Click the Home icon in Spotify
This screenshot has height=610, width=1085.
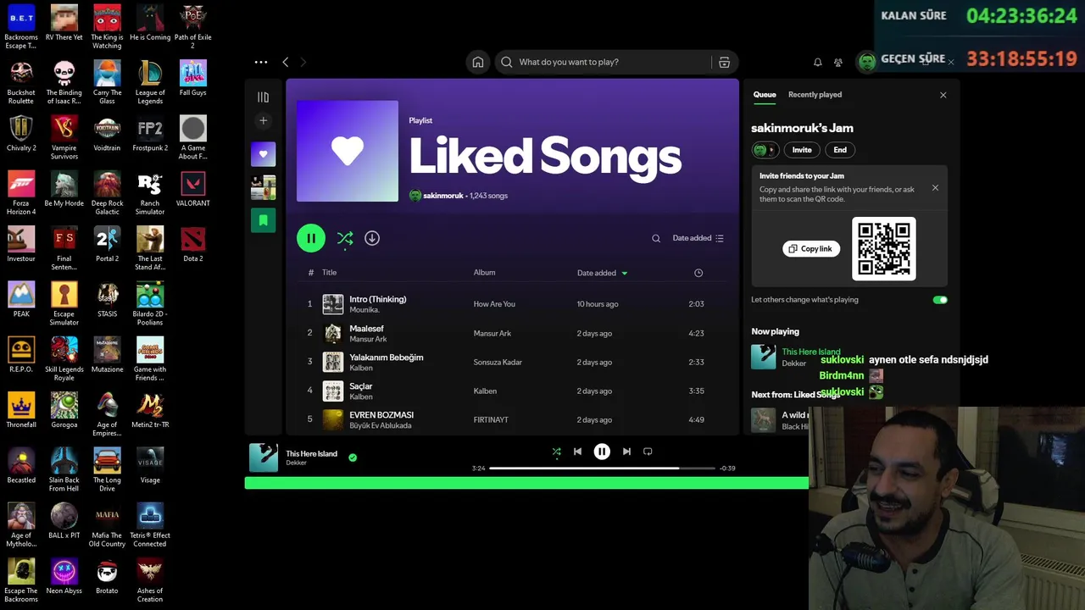coord(478,62)
